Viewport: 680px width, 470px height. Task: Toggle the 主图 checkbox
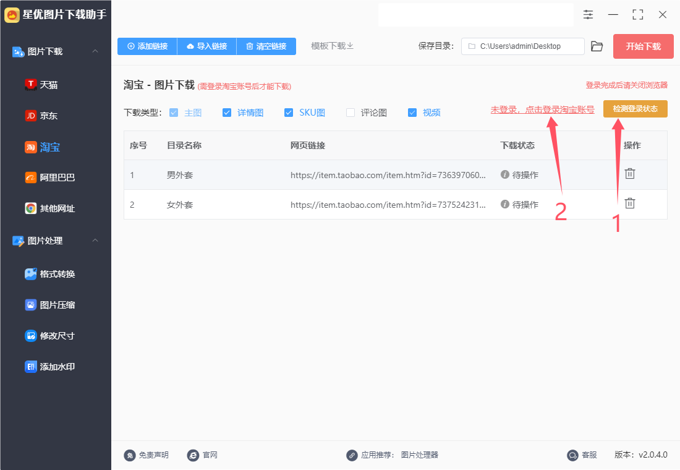tap(174, 113)
